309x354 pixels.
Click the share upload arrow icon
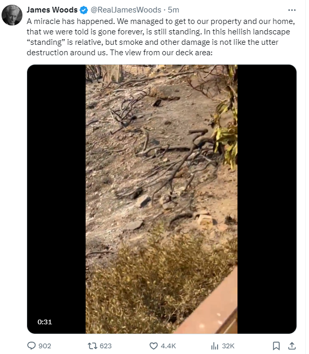click(292, 346)
